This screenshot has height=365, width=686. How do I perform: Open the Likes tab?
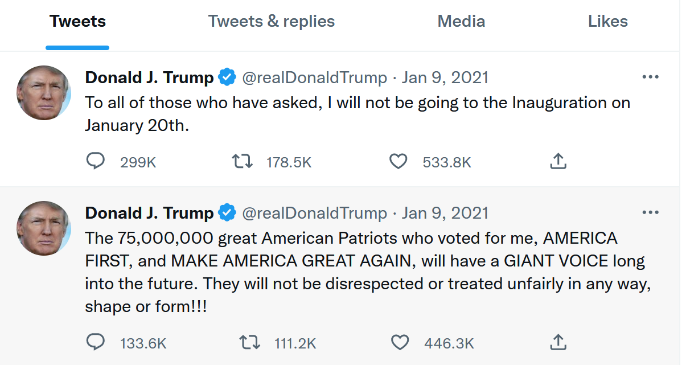coord(608,22)
